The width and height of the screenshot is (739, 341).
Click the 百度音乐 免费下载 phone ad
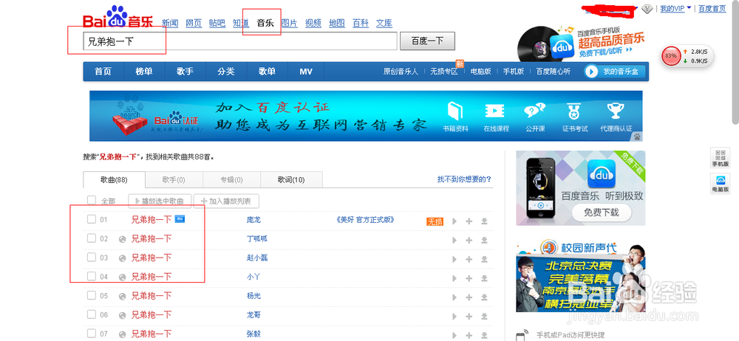point(581,188)
